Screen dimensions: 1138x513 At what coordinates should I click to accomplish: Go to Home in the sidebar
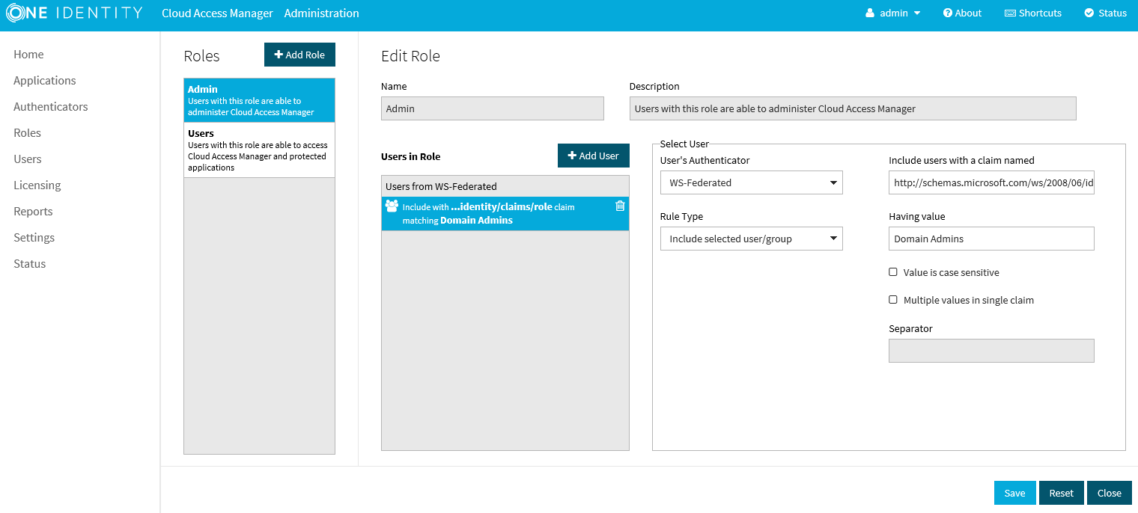click(28, 54)
